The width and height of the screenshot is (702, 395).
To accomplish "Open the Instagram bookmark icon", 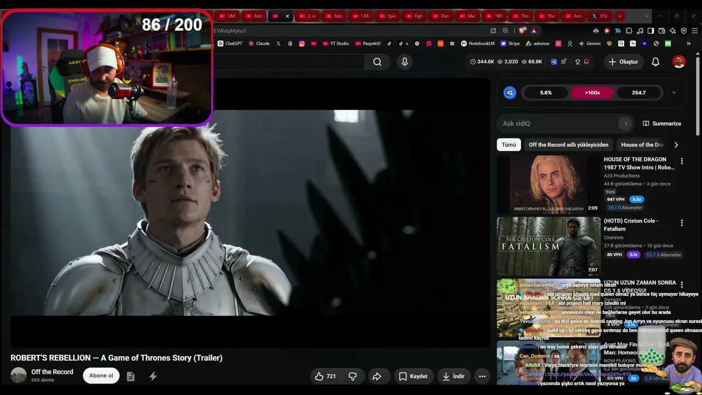I will (x=302, y=43).
